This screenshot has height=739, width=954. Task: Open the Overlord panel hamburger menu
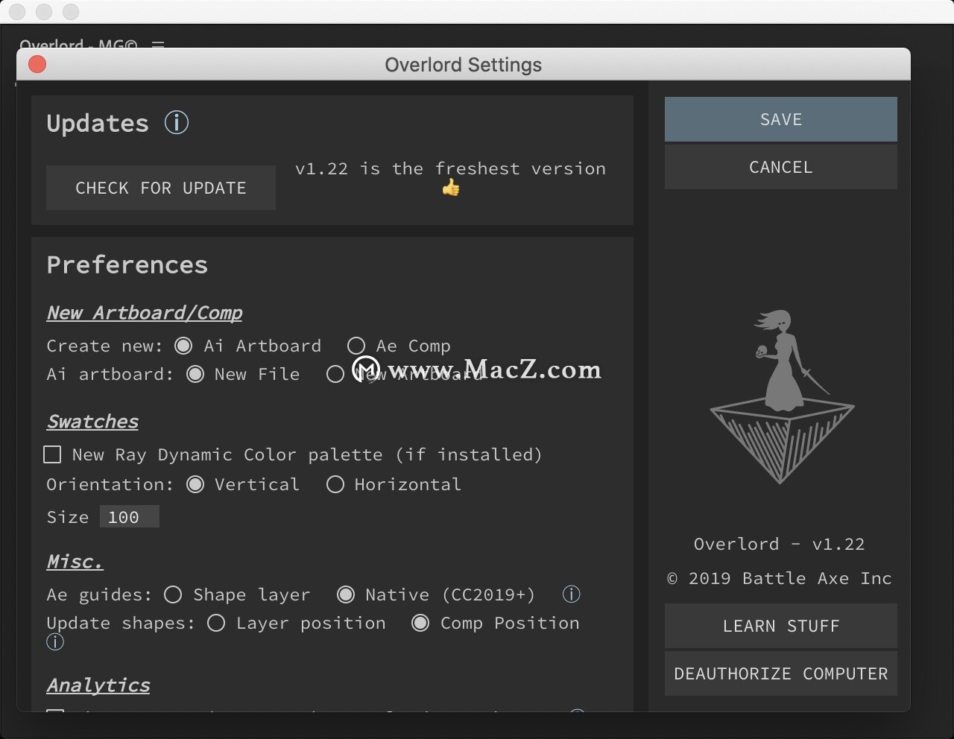(x=158, y=44)
